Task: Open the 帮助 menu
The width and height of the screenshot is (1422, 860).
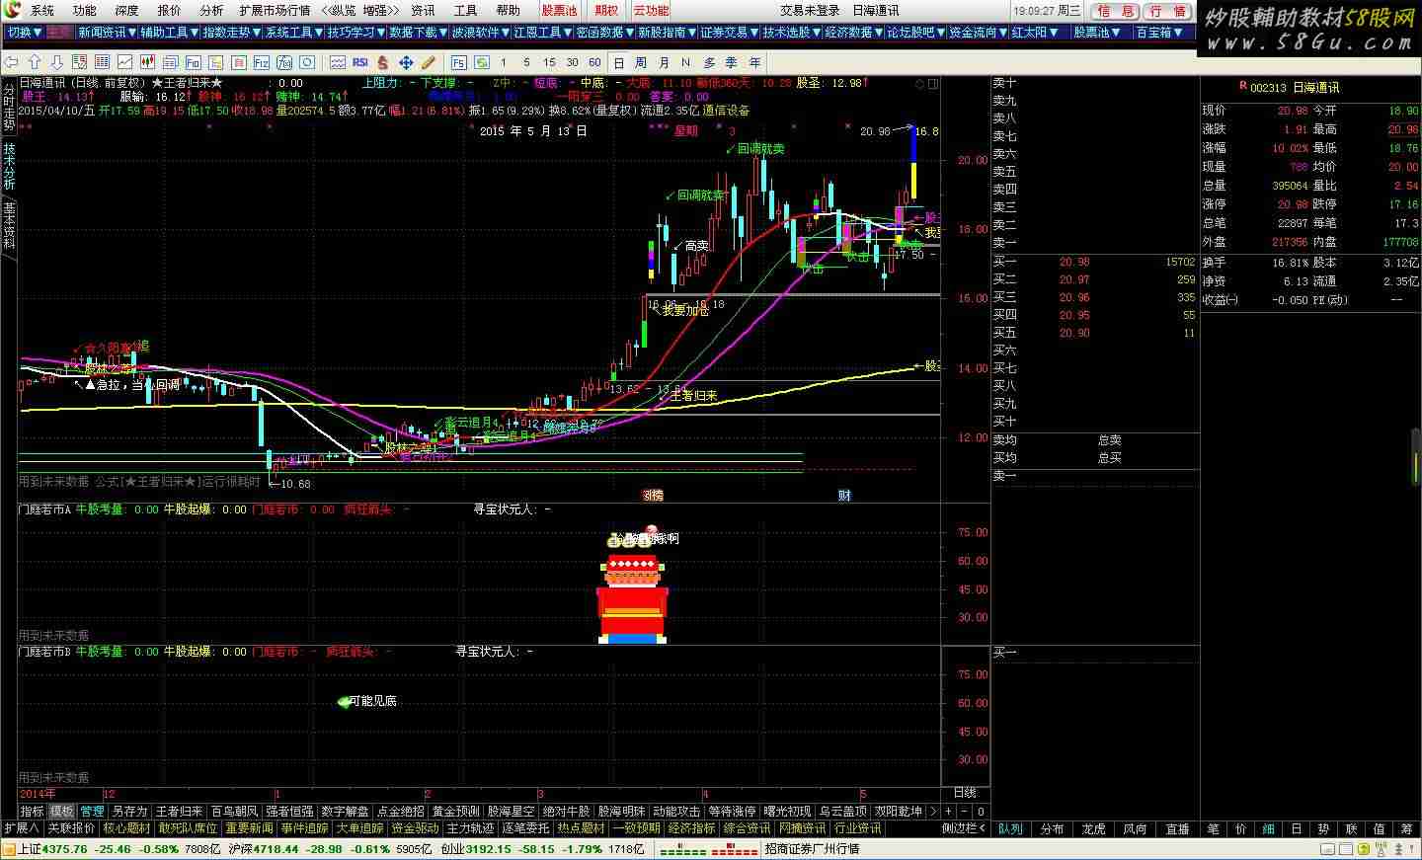Action: click(508, 10)
